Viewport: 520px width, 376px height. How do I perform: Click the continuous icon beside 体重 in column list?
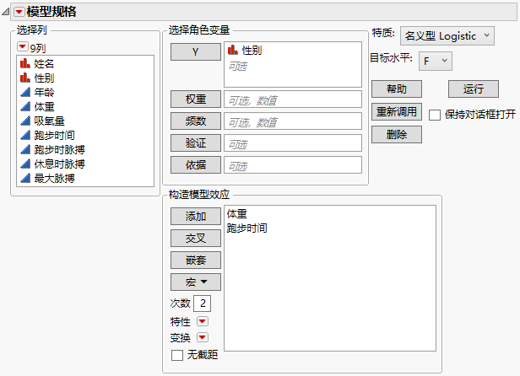25,106
